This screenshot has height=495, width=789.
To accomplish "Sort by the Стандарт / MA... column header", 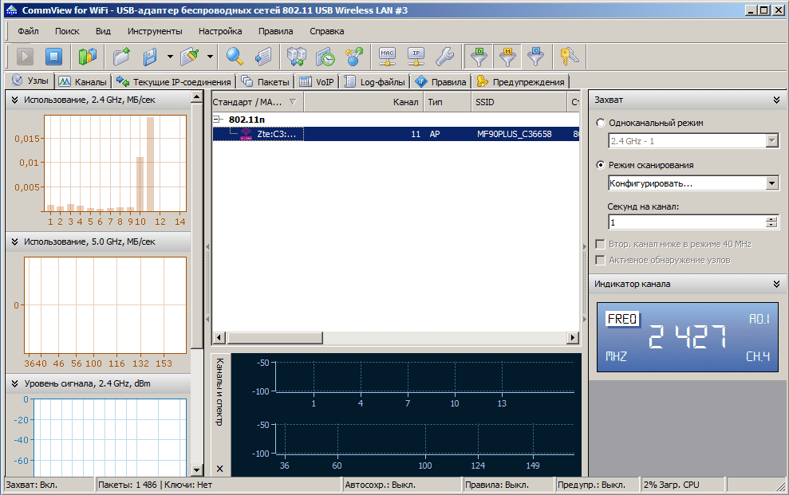I will pyautogui.click(x=258, y=102).
